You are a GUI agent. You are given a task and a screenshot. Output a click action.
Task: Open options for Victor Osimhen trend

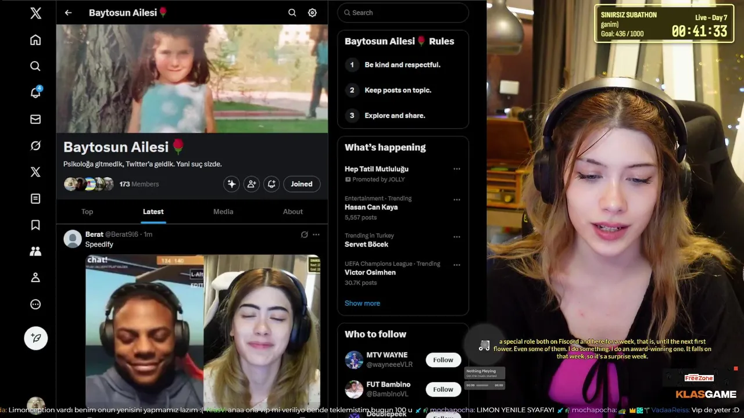[x=457, y=265]
